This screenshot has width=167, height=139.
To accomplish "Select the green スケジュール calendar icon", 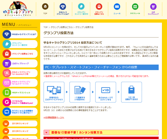I will 135,7.
